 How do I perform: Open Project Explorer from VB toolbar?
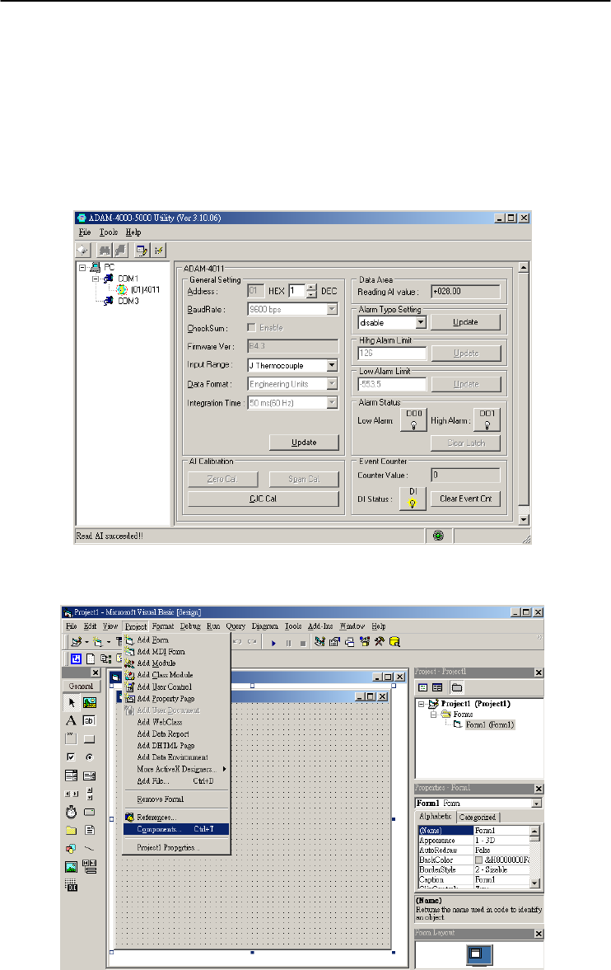click(x=319, y=641)
